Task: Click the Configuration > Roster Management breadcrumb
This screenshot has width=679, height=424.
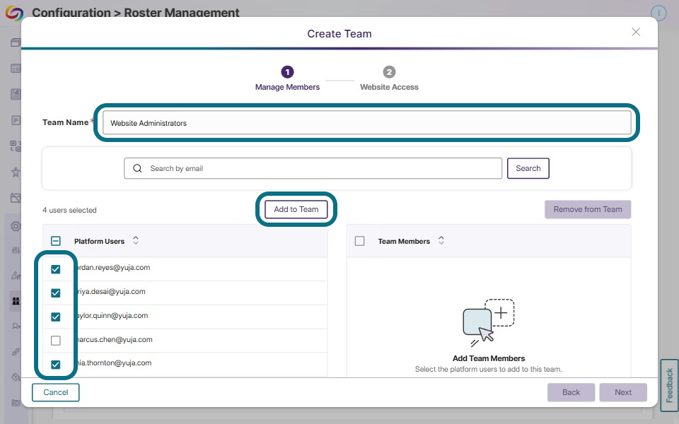Action: pyautogui.click(x=136, y=13)
